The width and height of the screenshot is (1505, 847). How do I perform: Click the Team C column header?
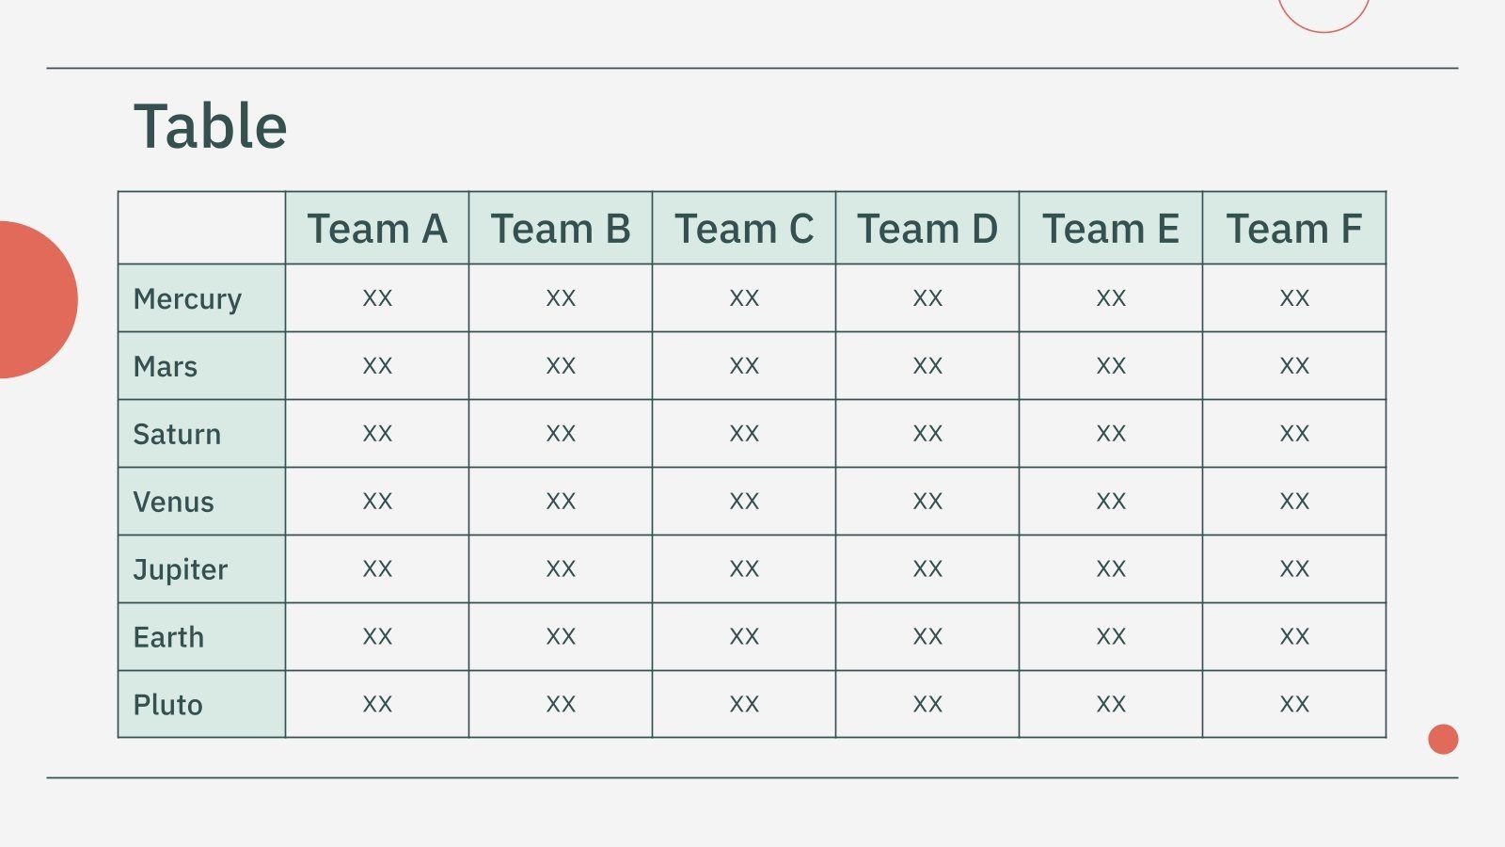click(744, 228)
